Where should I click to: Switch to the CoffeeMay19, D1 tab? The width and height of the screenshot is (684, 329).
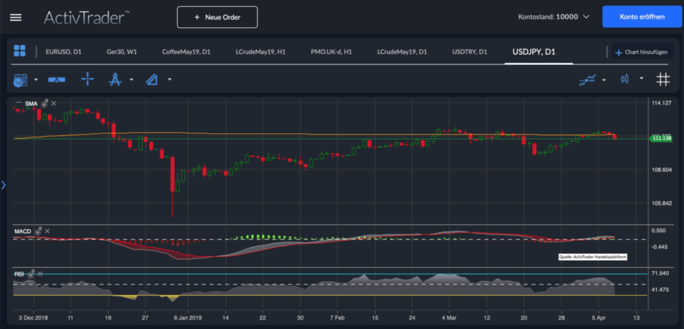coord(186,51)
